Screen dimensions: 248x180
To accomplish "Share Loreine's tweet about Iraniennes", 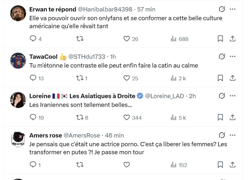I will pos(233,117).
